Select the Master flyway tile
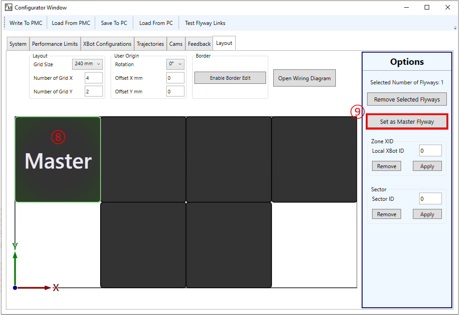This screenshot has width=460, height=315. tap(58, 160)
